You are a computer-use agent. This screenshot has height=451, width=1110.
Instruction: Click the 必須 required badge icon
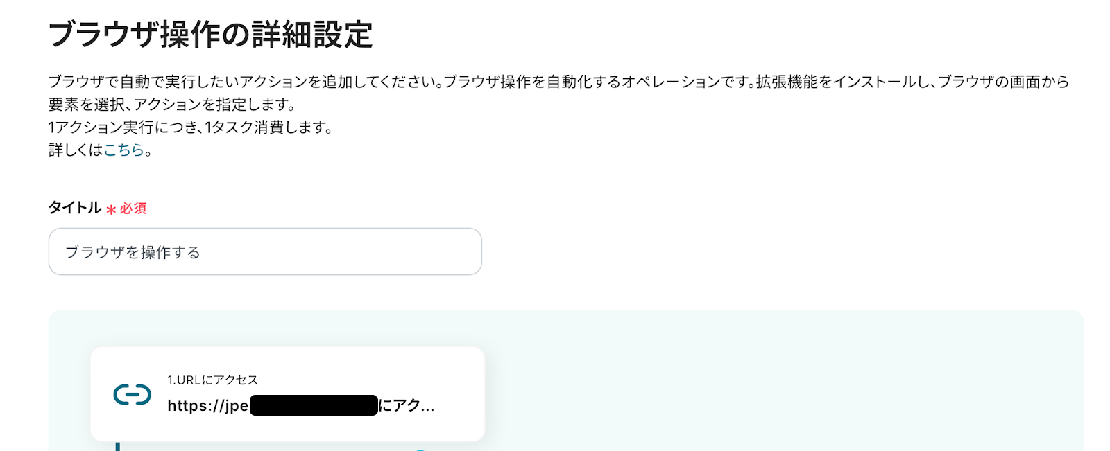[131, 209]
